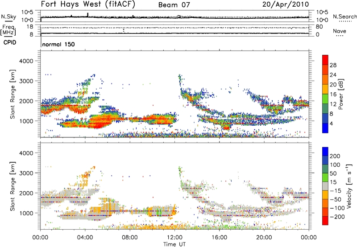This screenshot has width=357, height=247.
Task: Click the 'Nave' legend label
Action: point(339,31)
